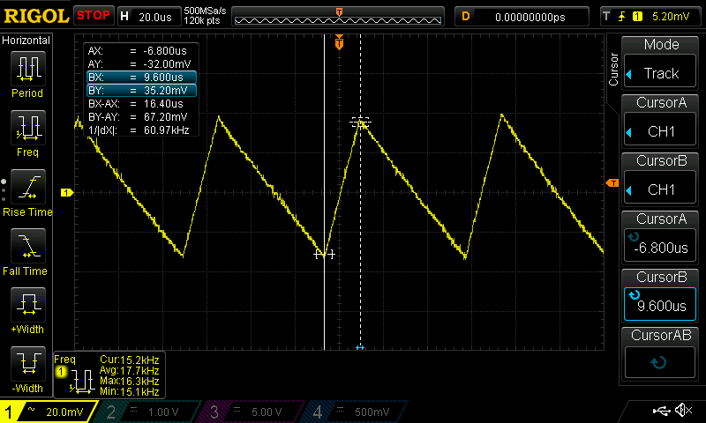Select the +Width measurement icon

tap(28, 304)
